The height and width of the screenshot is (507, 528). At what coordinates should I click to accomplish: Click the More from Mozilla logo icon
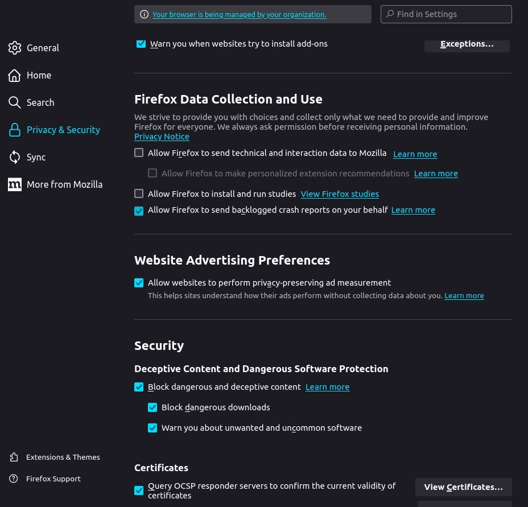click(15, 184)
